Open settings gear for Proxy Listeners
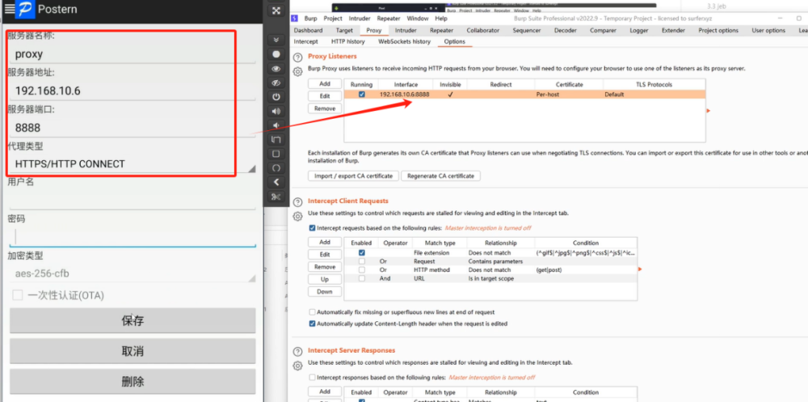The height and width of the screenshot is (402, 808). tap(297, 72)
